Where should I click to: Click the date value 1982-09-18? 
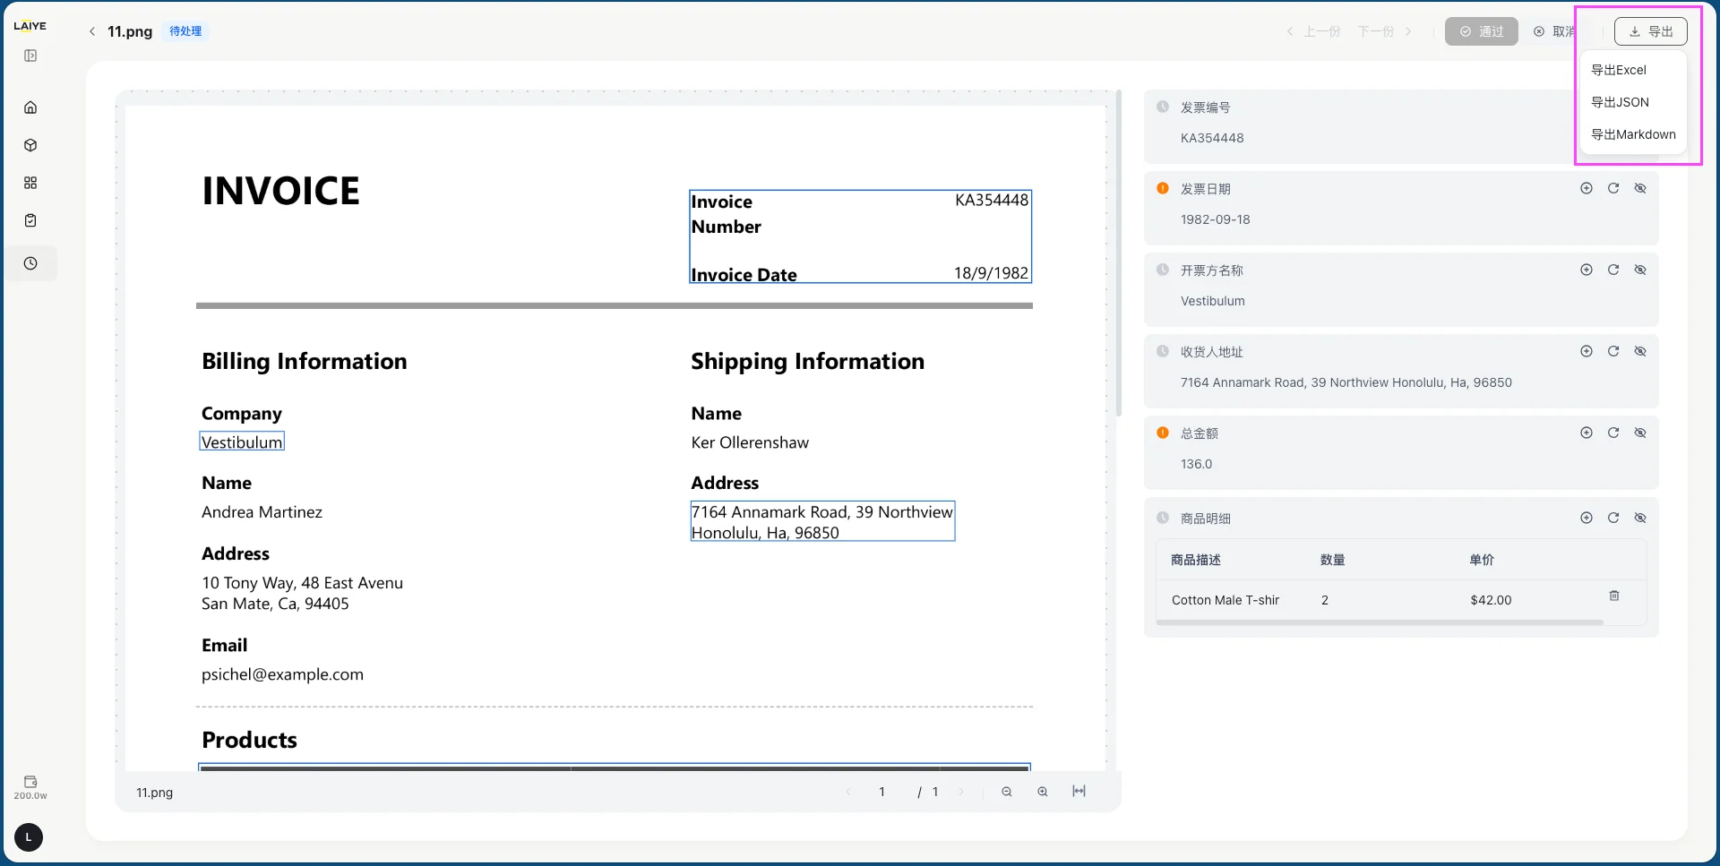(x=1215, y=219)
